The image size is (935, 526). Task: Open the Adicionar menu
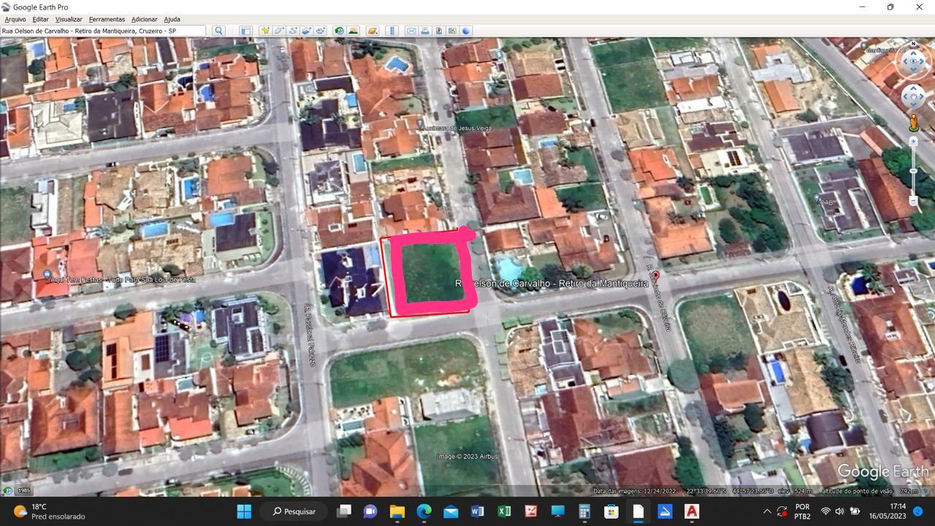144,19
